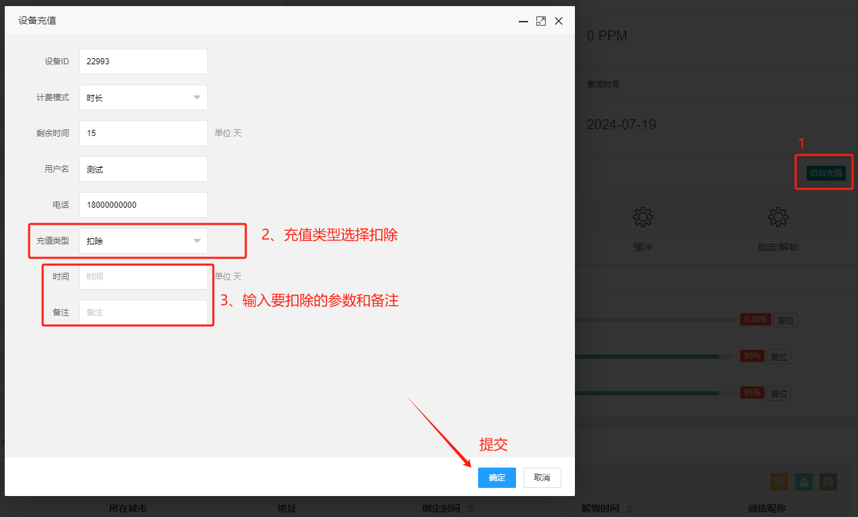Screen dimensions: 858x517
Task: Click the green export icon
Action: coord(804,482)
